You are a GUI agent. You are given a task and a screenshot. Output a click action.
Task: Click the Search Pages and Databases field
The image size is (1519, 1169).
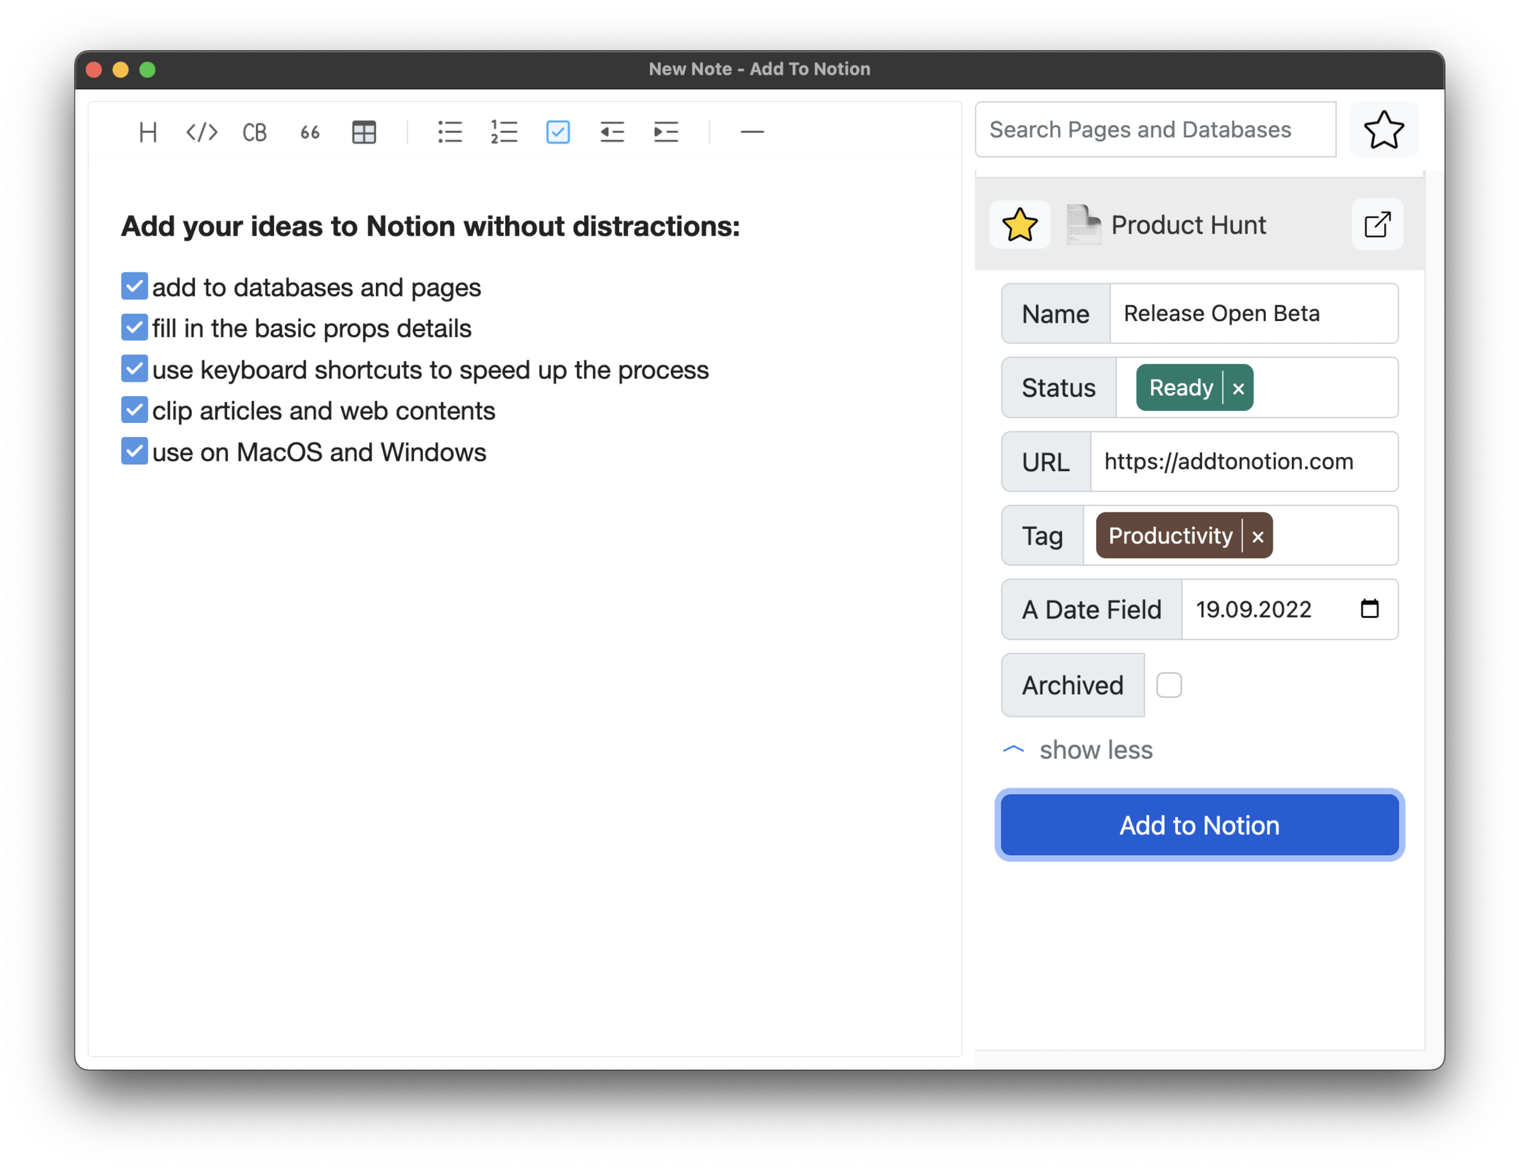pyautogui.click(x=1141, y=129)
